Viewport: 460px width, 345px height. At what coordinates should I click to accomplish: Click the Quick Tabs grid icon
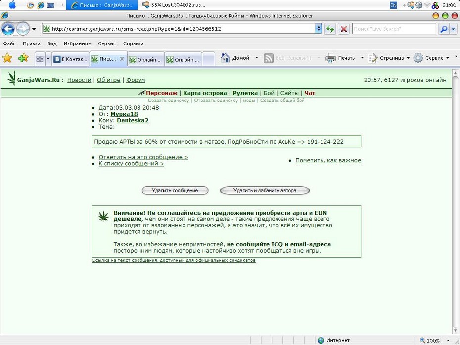(40, 59)
